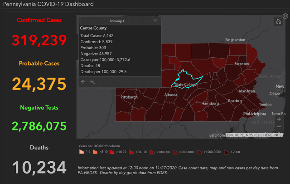
Task: Click the 1-5 legend swatch
Action: [x=82, y=152]
